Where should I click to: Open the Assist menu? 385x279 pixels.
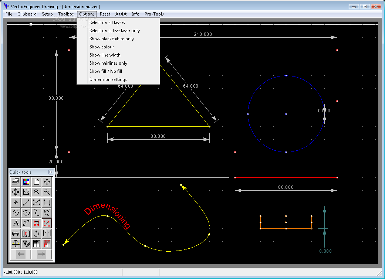coord(121,14)
